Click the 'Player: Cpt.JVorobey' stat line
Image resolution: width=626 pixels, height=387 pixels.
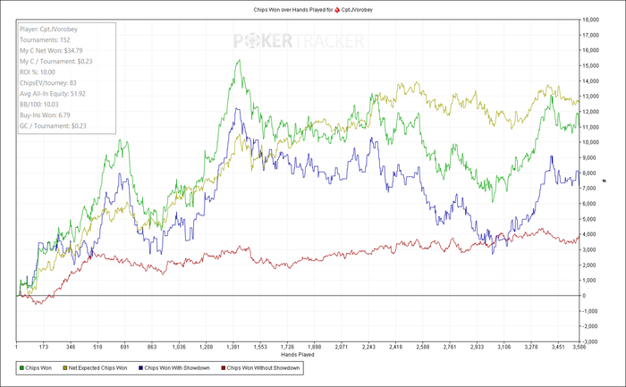point(48,29)
